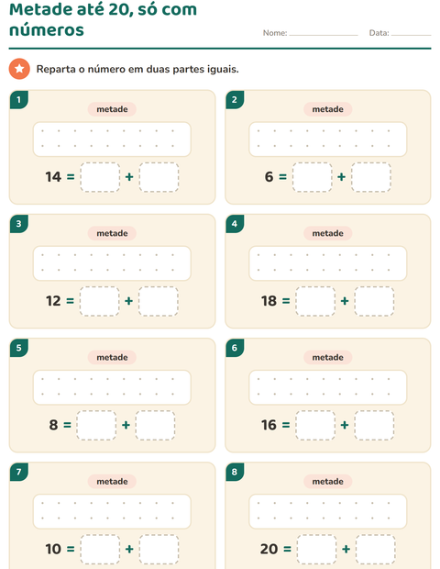Click the orange star icon
Image resolution: width=440 pixels, height=569 pixels.
click(19, 69)
